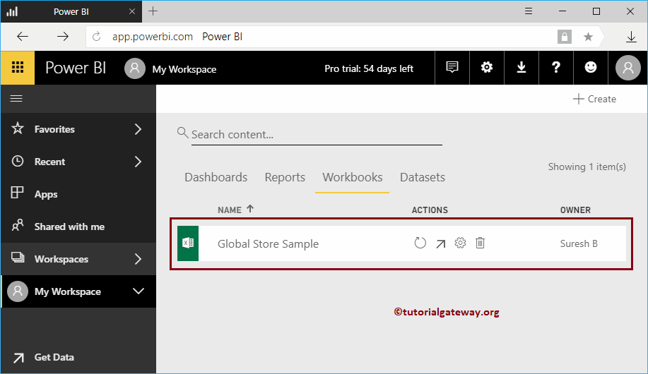The image size is (648, 374).
Task: Open the app launcher waffle icon
Action: [x=18, y=67]
